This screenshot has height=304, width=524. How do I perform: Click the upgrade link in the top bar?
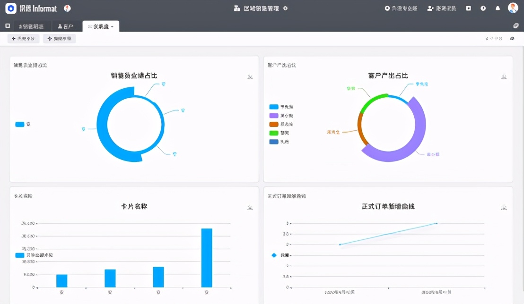pos(401,8)
